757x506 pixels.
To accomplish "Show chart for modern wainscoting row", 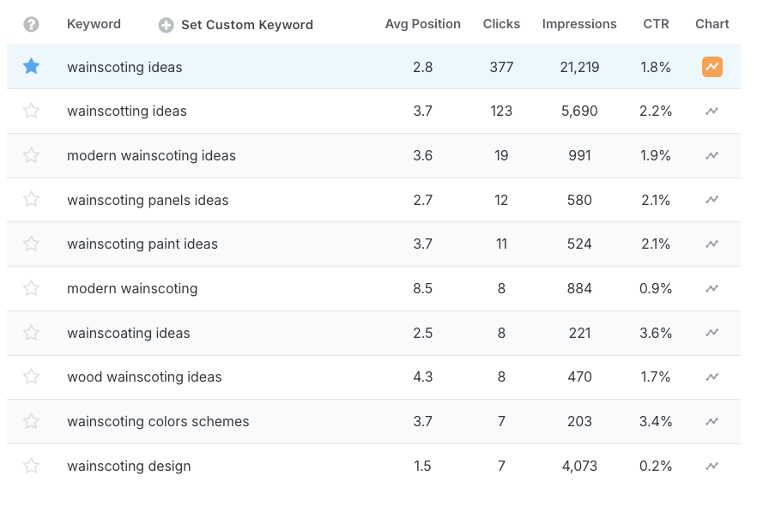I will click(x=712, y=288).
